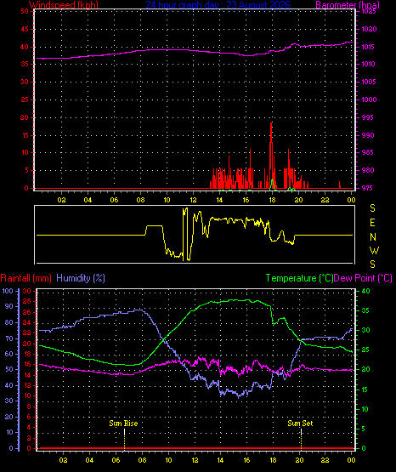This screenshot has width=396, height=472.
Task: Click the 30 rainfall axis value
Action: tap(27, 291)
